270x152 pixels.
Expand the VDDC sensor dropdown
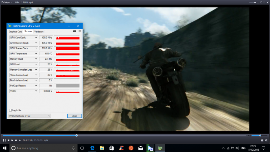[36, 91]
